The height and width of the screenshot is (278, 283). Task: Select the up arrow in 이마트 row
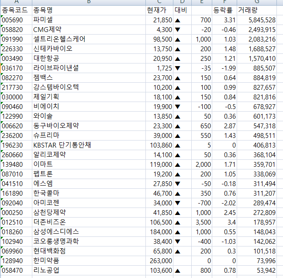tap(178, 165)
